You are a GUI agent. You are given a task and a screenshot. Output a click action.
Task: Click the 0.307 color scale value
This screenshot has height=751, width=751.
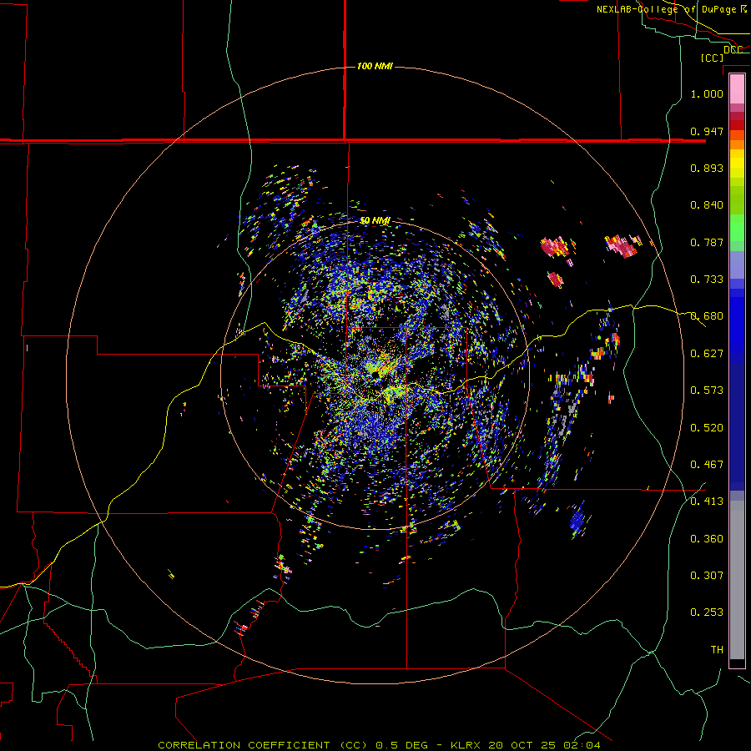click(x=707, y=576)
